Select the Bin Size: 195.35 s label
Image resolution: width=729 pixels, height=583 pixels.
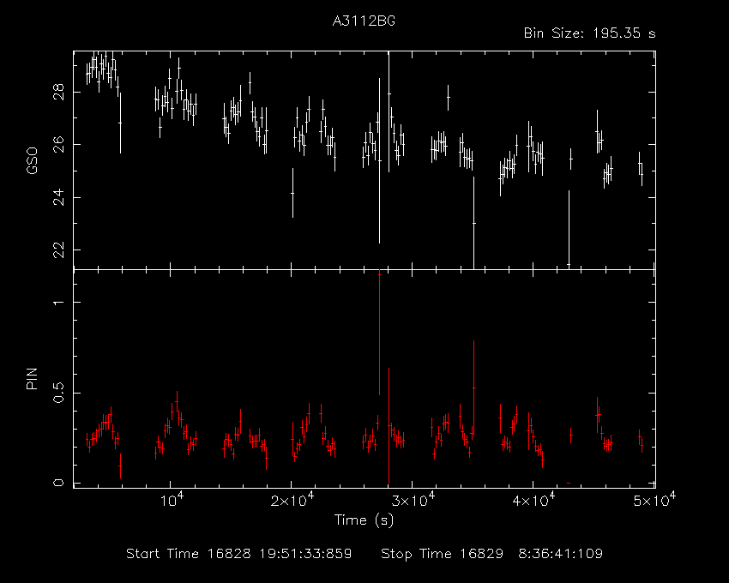(589, 33)
